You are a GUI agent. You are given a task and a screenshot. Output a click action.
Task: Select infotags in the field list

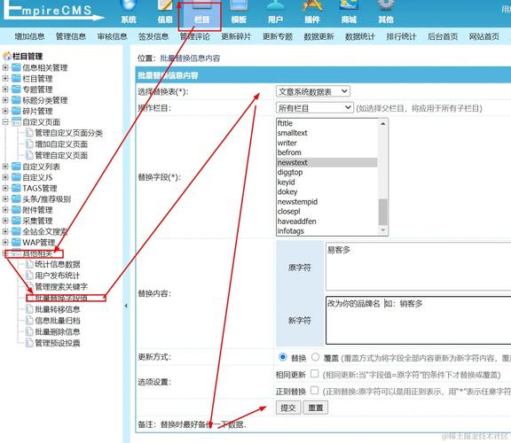(x=326, y=230)
